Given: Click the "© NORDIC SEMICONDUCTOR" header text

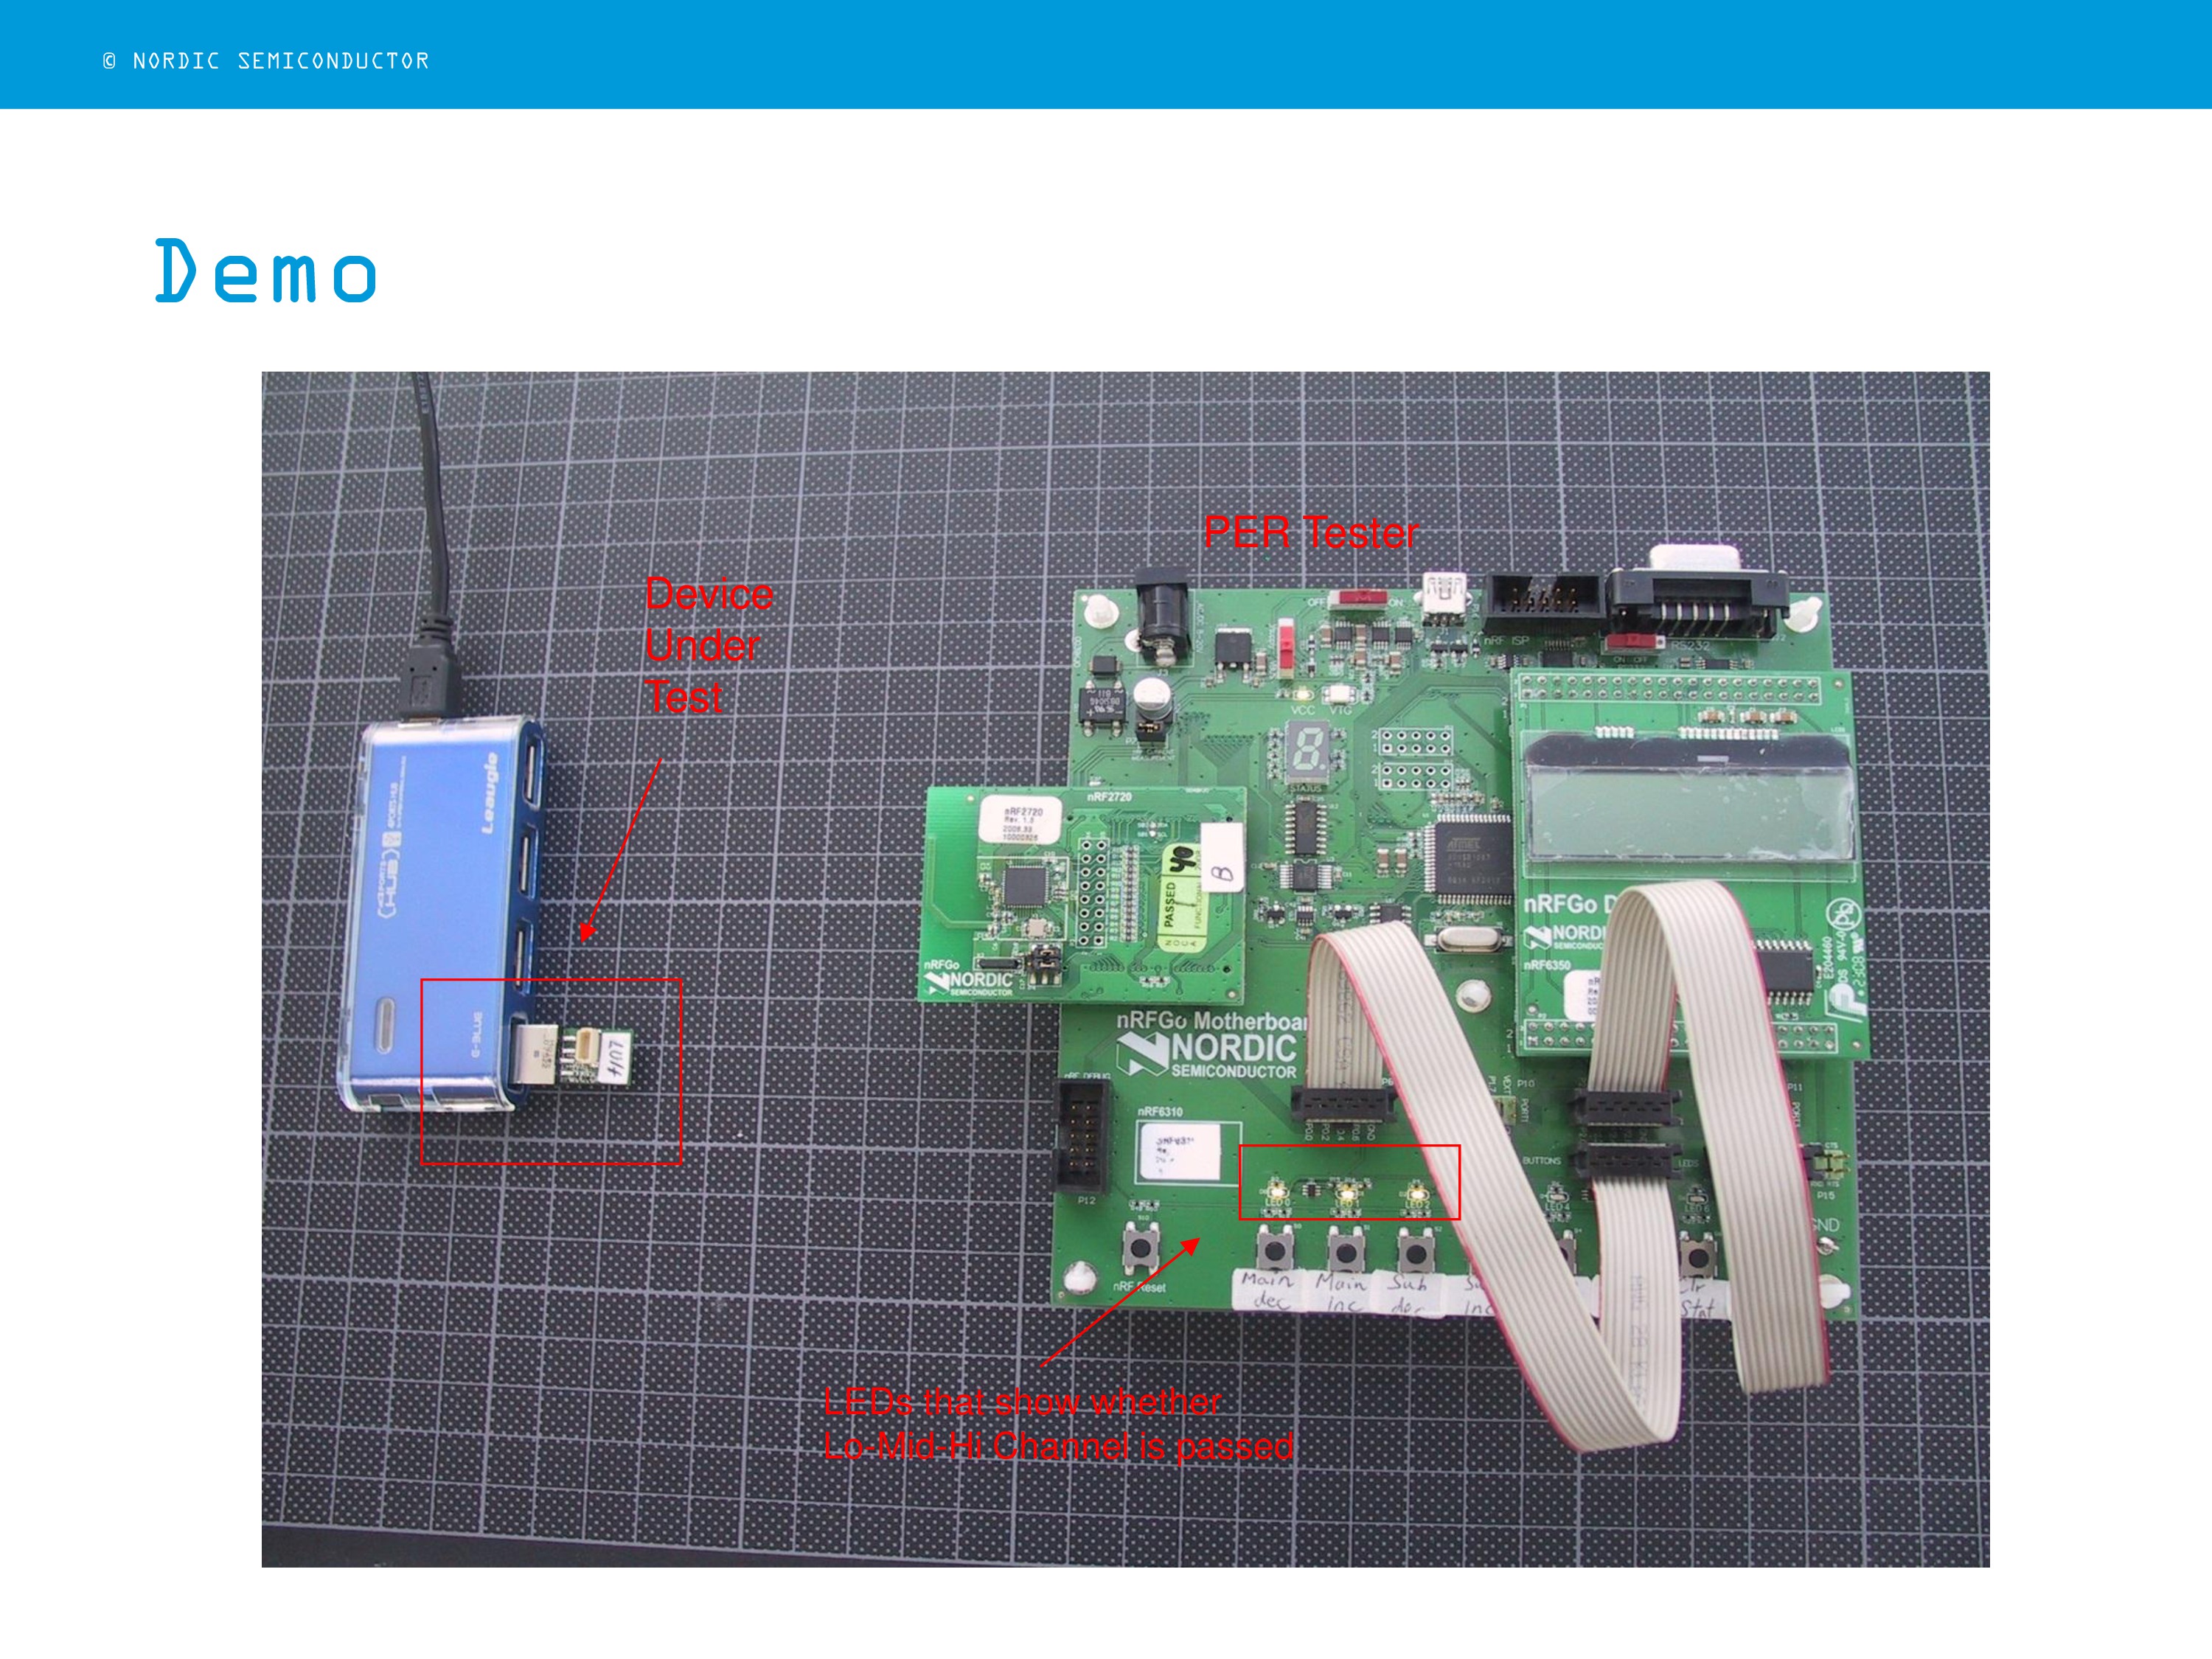Looking at the screenshot, I should coord(266,61).
